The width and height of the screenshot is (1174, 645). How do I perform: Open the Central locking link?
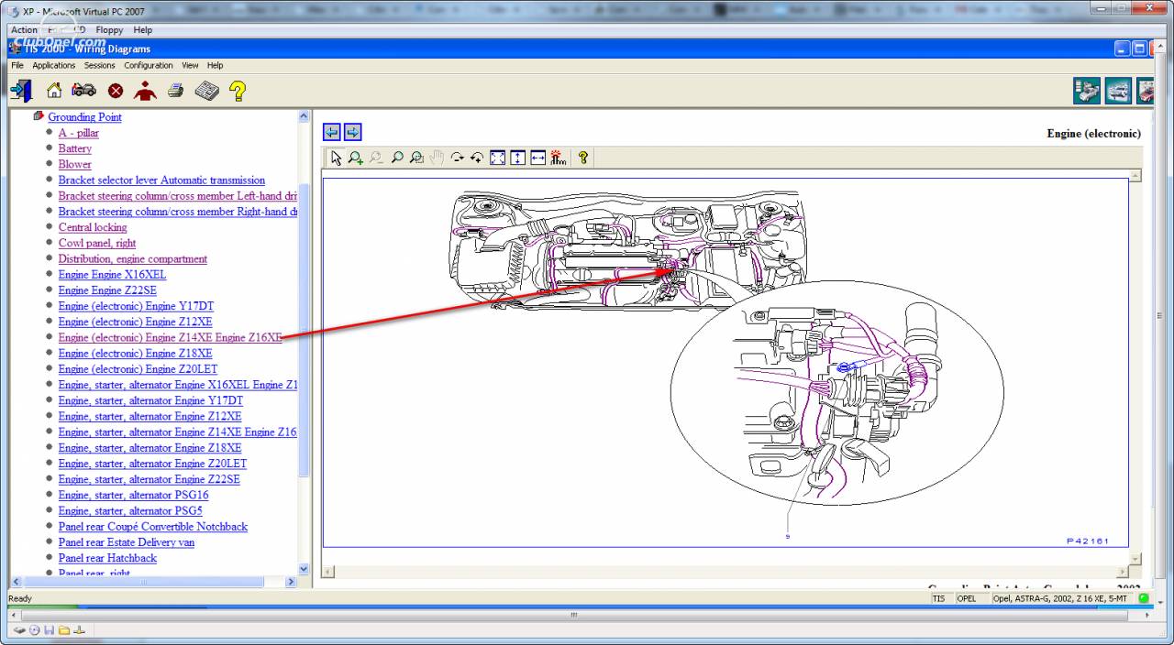click(x=93, y=227)
